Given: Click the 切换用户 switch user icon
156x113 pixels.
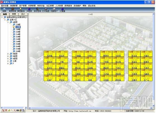Looking at the screenshot, I should tap(54, 10).
